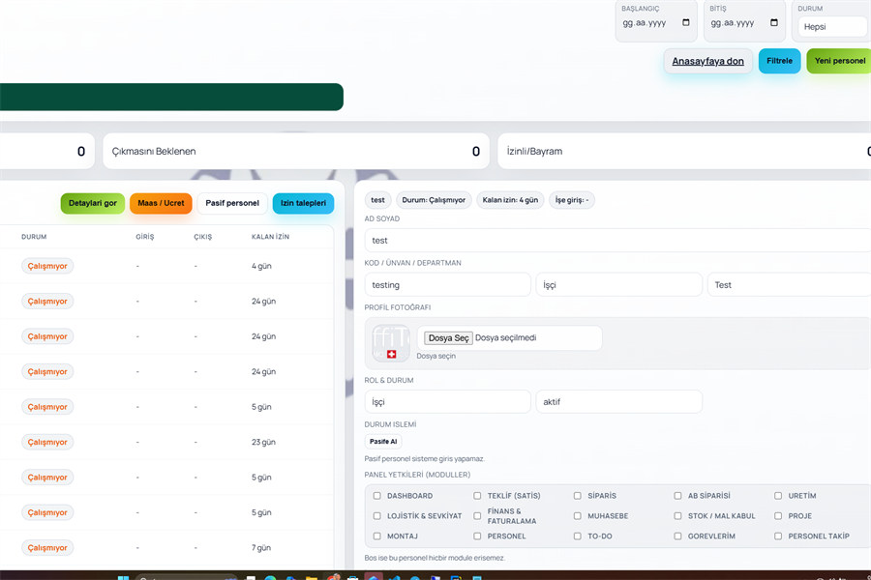The width and height of the screenshot is (871, 580).
Task: Click the Filtrele button
Action: [779, 61]
